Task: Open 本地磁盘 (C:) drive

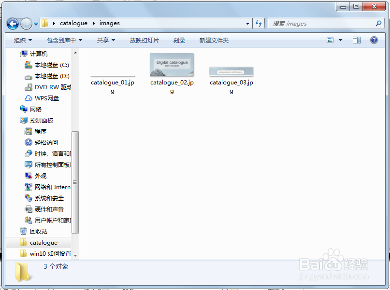Action: (x=52, y=65)
